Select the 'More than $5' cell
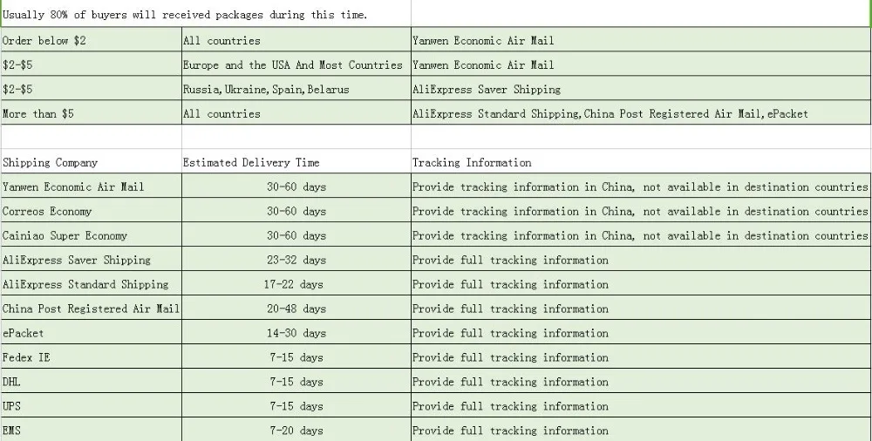This screenshot has height=441, width=872. pyautogui.click(x=92, y=113)
